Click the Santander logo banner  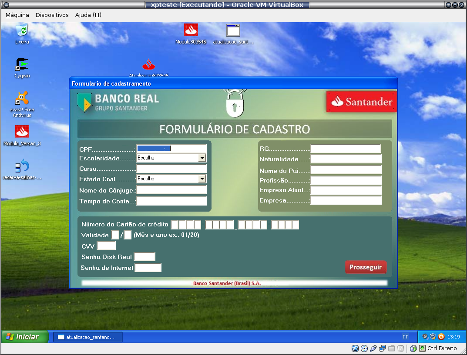(x=362, y=102)
